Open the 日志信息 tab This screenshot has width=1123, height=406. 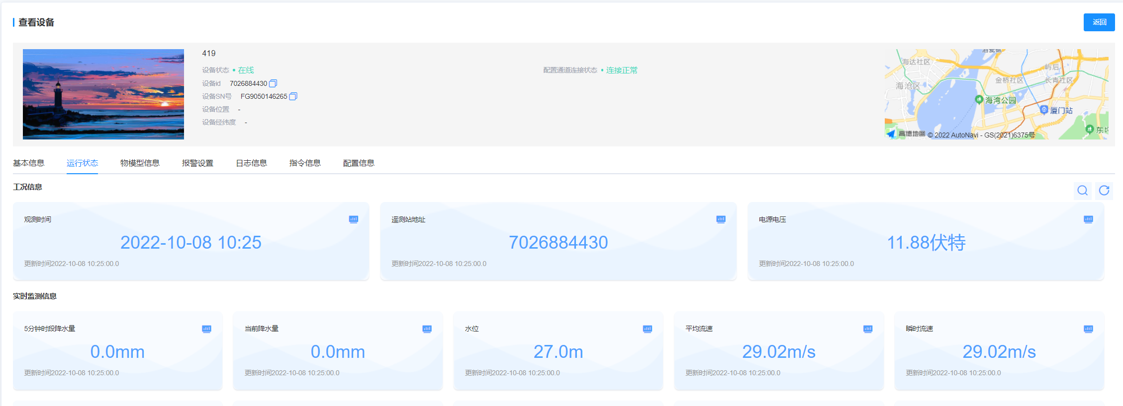coord(251,163)
